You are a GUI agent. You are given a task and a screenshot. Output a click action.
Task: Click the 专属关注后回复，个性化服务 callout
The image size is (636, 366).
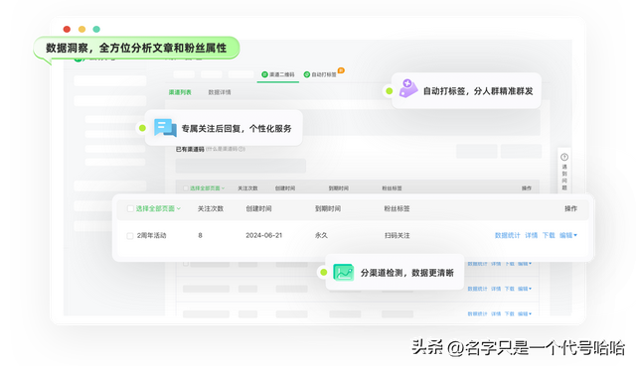coord(224,128)
